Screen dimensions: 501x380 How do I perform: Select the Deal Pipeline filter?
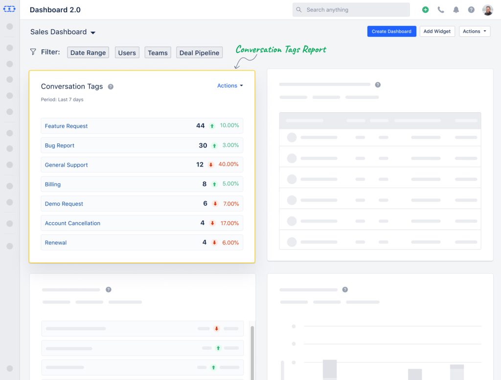point(199,52)
